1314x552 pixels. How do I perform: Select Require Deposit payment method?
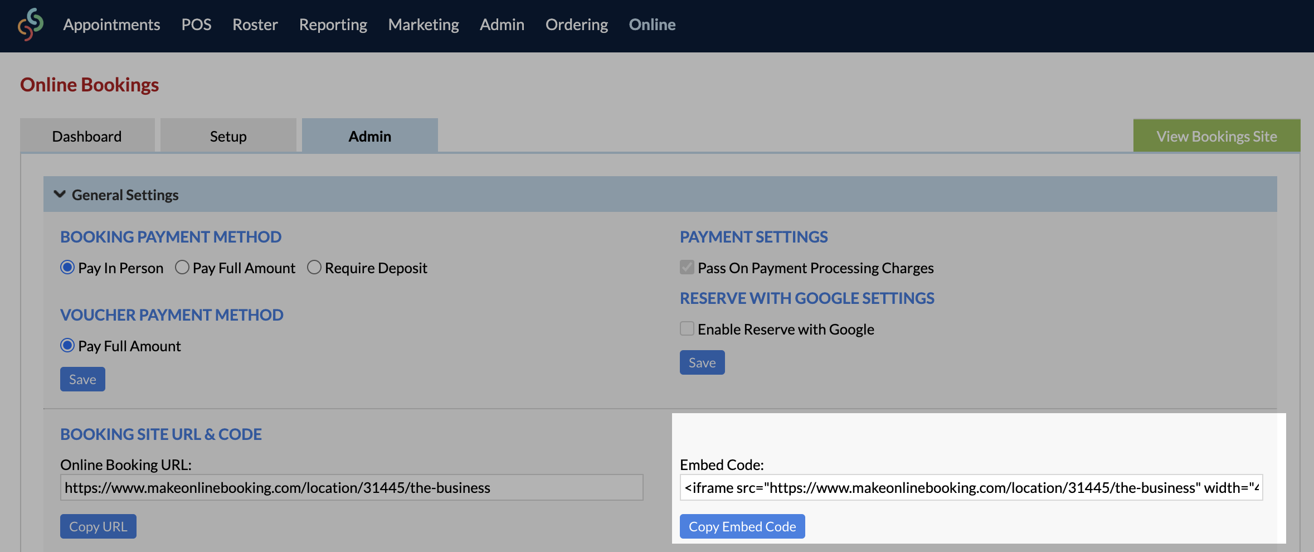(314, 268)
